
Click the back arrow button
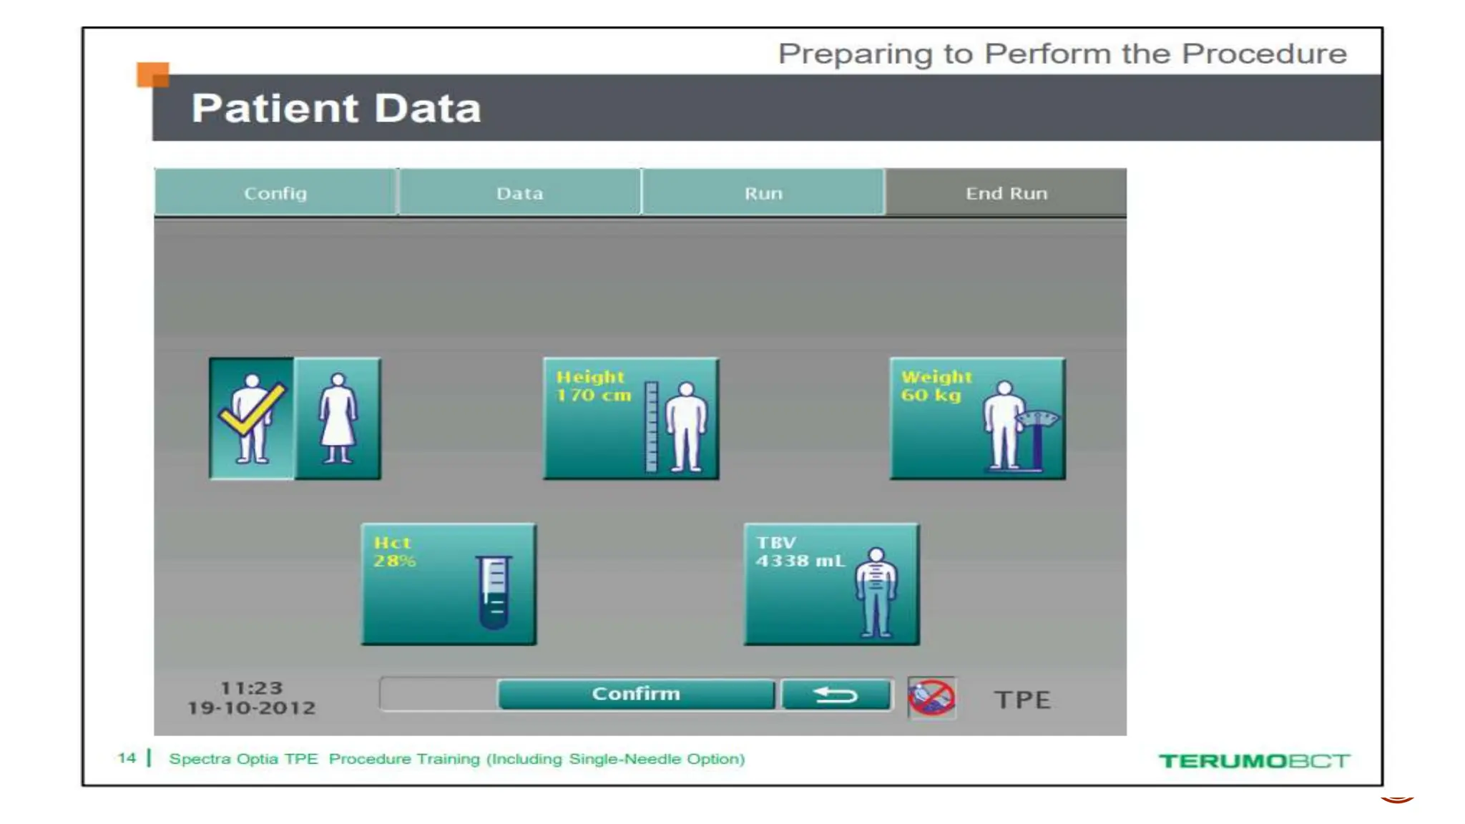(x=836, y=695)
